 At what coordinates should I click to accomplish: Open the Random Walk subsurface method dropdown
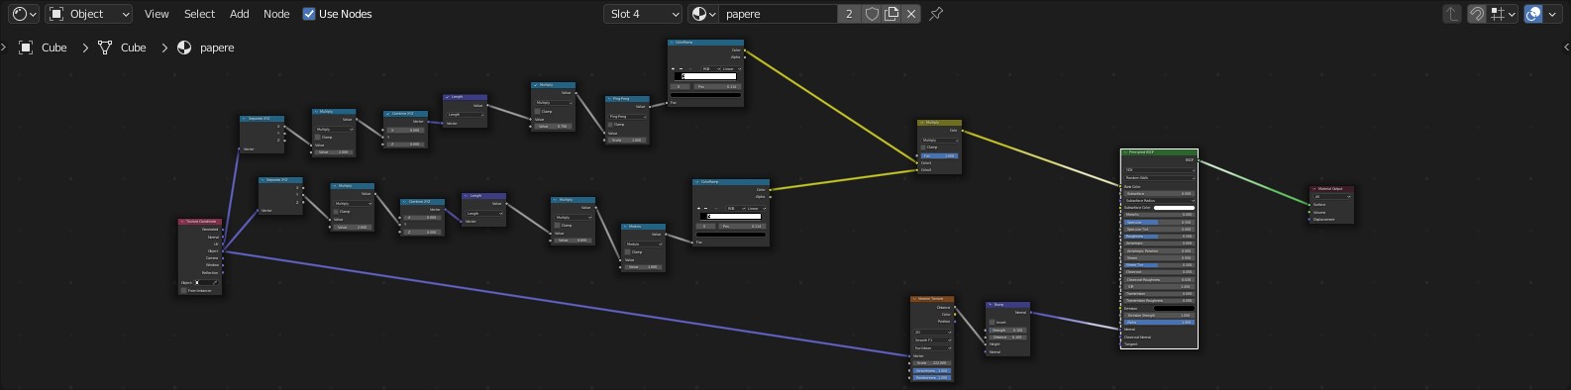click(1159, 178)
